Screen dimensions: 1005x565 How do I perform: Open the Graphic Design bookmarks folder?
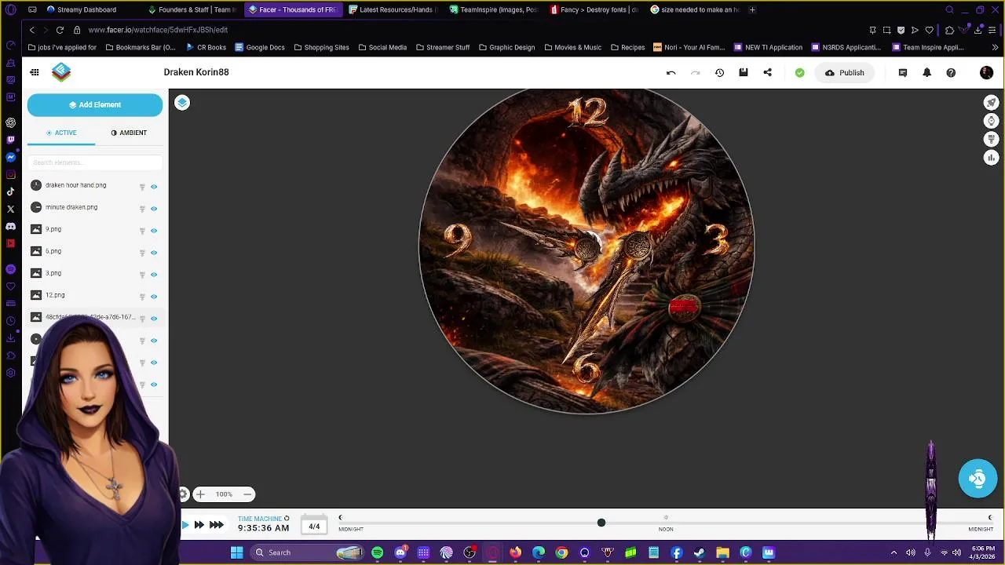pos(506,47)
